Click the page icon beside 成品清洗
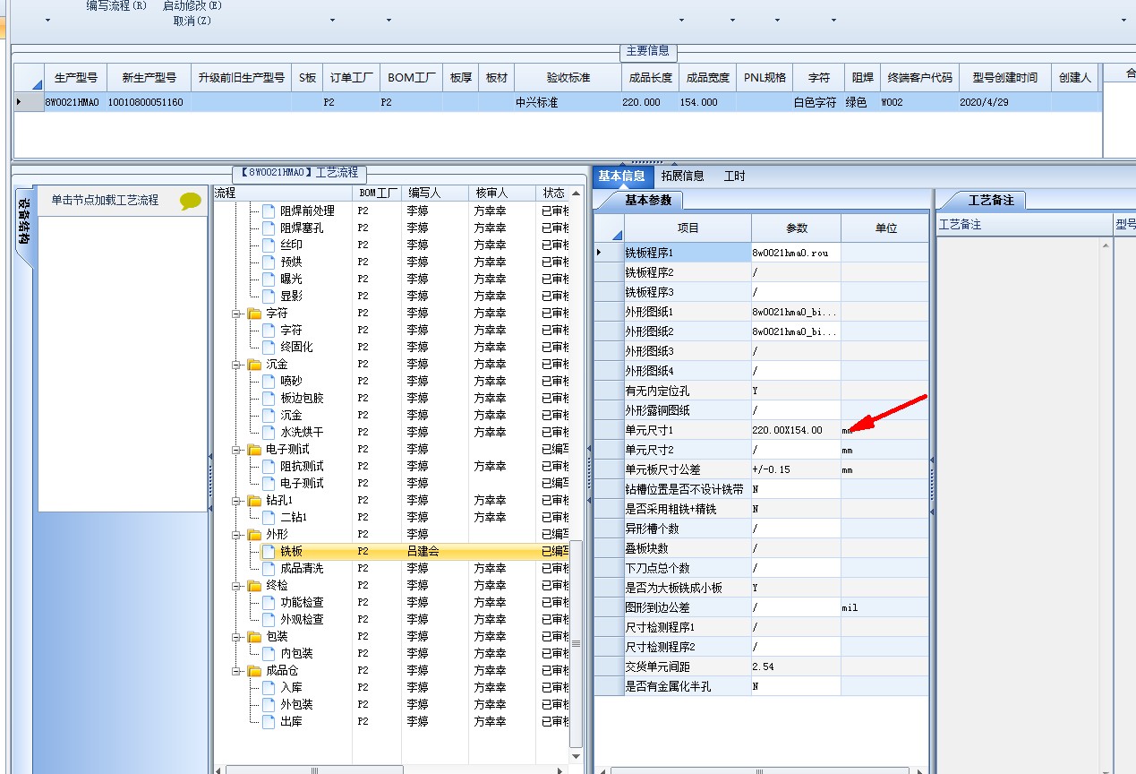Viewport: 1136px width, 774px height. tap(269, 568)
